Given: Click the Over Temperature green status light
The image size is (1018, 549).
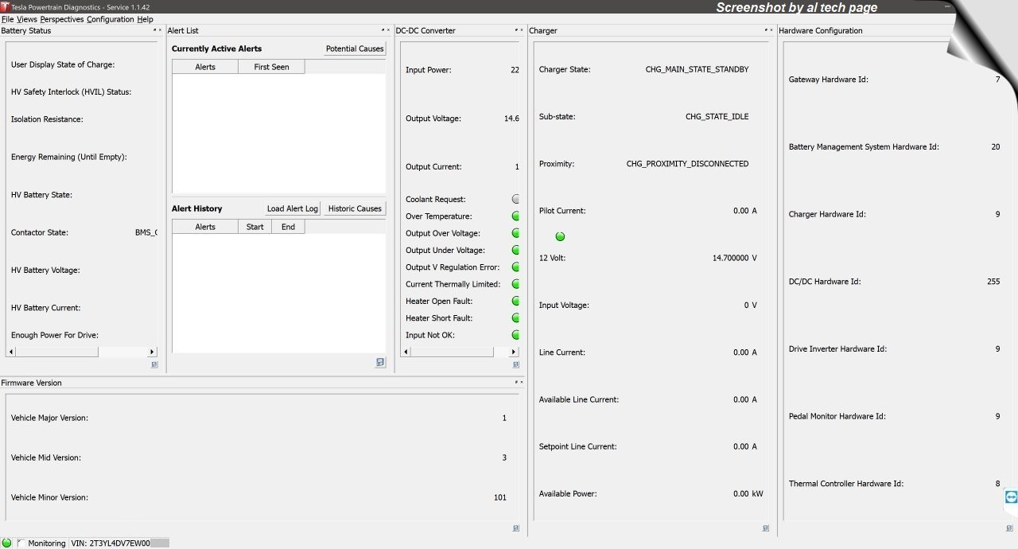Looking at the screenshot, I should [x=515, y=216].
